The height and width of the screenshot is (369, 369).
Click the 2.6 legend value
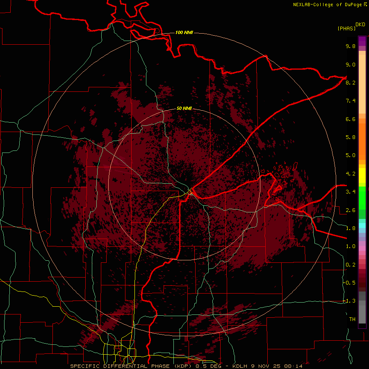351,210
